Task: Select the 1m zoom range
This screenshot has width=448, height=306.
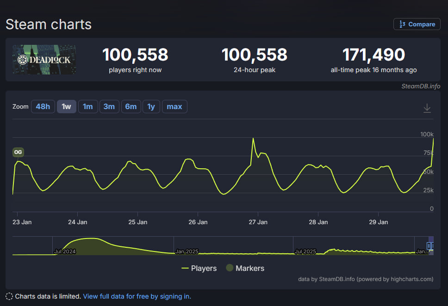Action: click(88, 106)
